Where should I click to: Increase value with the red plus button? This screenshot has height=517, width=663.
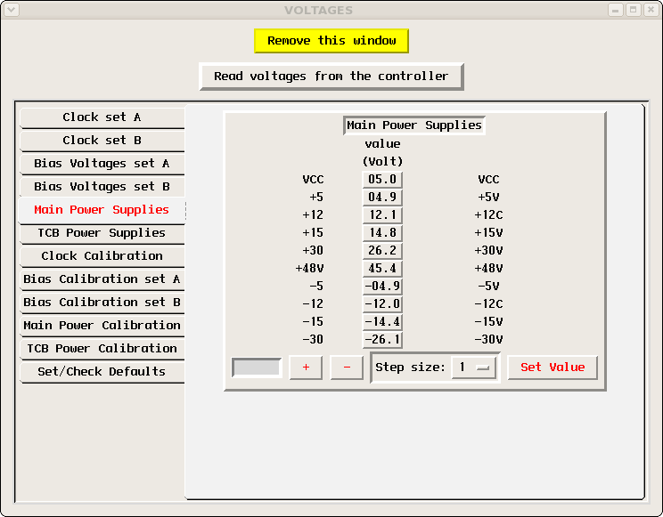pos(306,368)
